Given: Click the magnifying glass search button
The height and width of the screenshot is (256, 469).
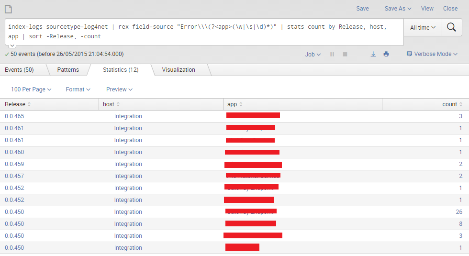Looking at the screenshot, I should click(x=451, y=27).
